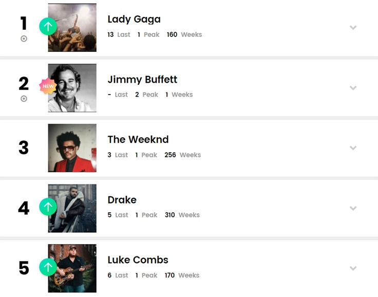Click the NEW badge on Jimmy Buffett
378x297 pixels.
tap(48, 86)
